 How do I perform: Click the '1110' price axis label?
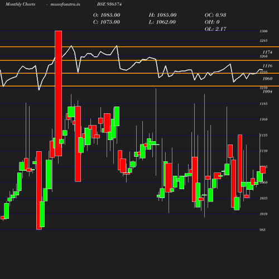coord(263,151)
